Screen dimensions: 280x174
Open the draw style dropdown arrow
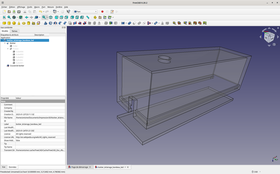point(17,17)
